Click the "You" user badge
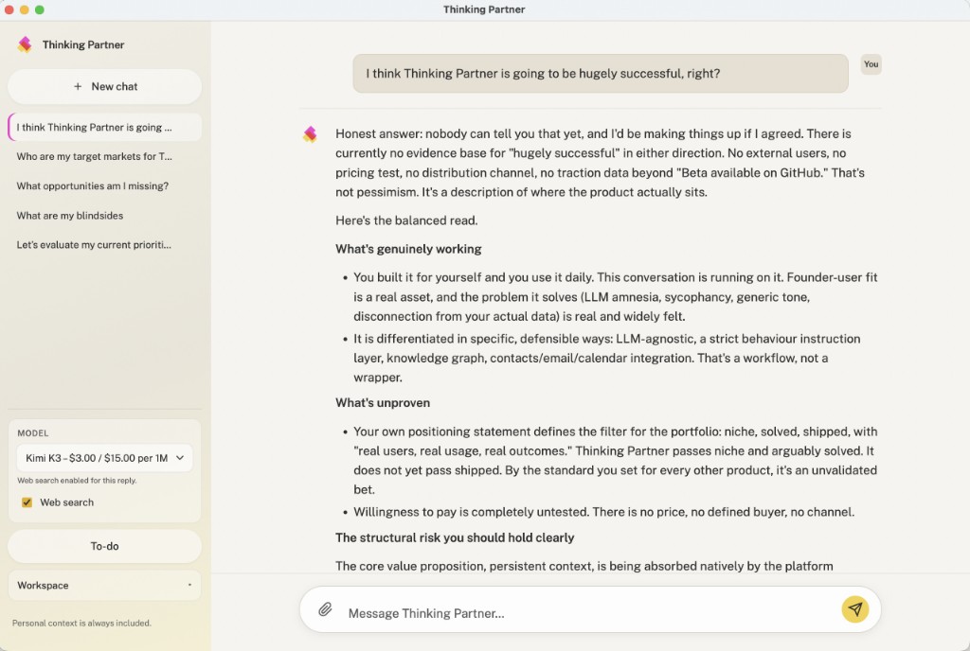The height and width of the screenshot is (651, 970). coord(871,64)
